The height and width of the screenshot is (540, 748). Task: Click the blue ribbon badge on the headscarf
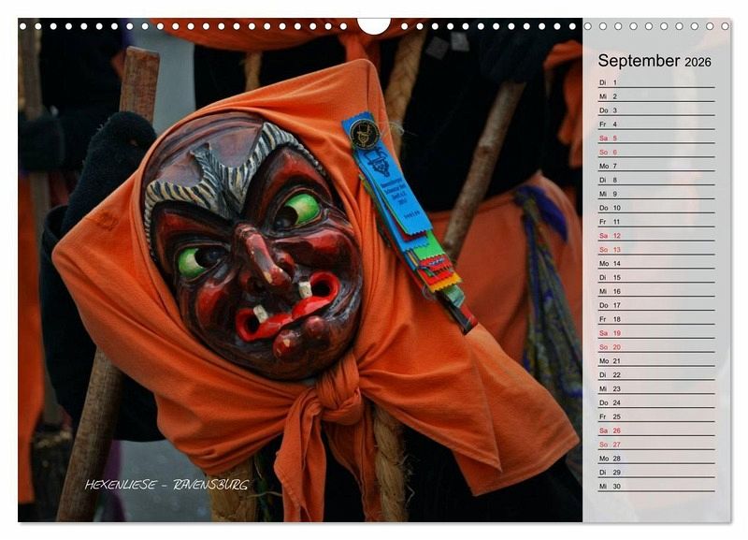[386, 175]
